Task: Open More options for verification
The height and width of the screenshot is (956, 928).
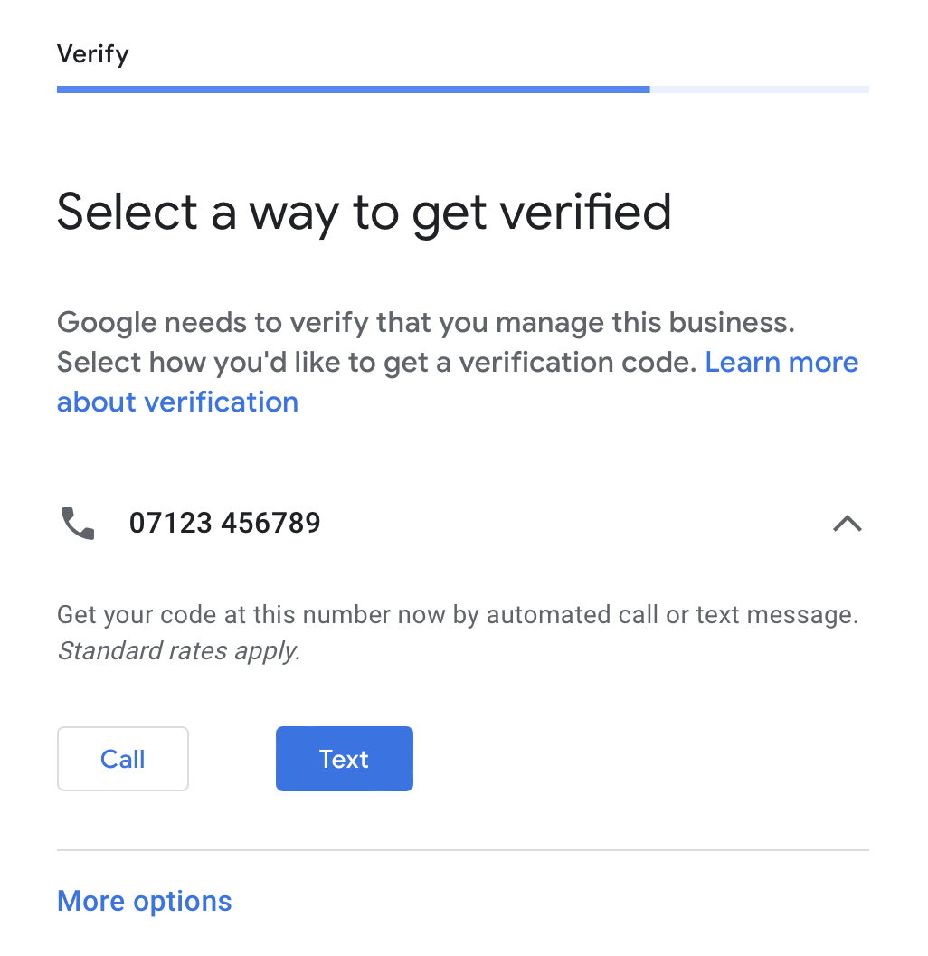Action: [x=145, y=901]
